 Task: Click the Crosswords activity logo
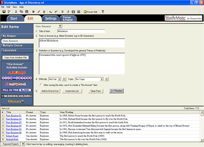point(17,96)
